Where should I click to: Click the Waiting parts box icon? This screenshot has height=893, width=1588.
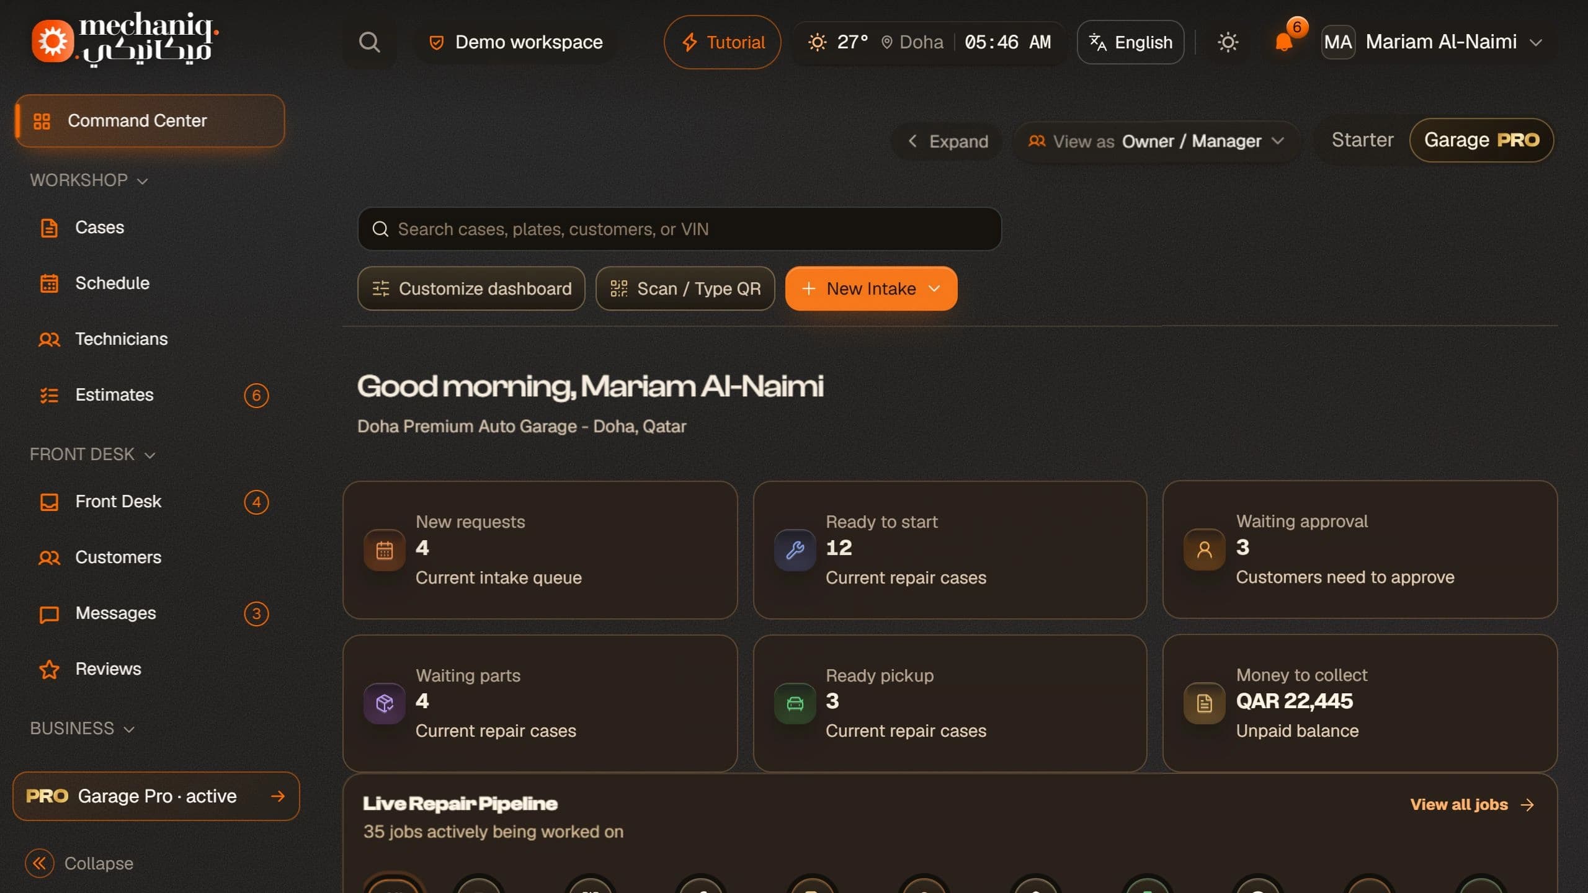pyautogui.click(x=385, y=703)
